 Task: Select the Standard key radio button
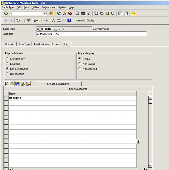7,59
